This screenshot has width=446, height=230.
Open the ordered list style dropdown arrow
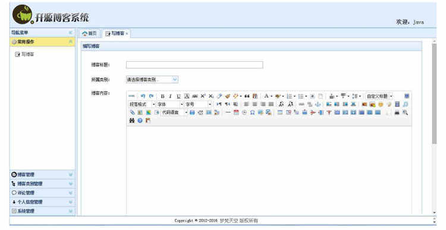[294, 96]
